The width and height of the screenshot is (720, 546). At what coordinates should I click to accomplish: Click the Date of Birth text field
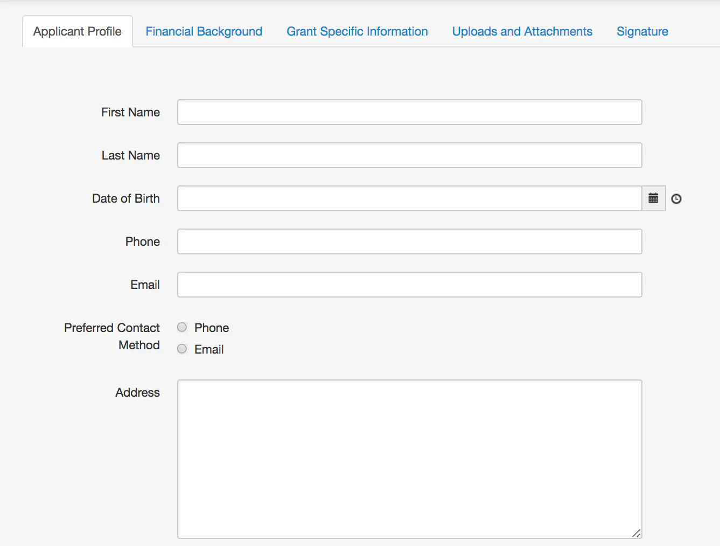click(409, 198)
